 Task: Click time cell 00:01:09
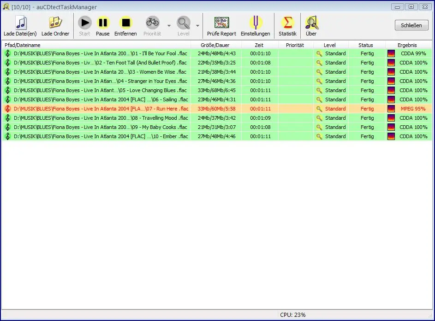pyautogui.click(x=260, y=118)
